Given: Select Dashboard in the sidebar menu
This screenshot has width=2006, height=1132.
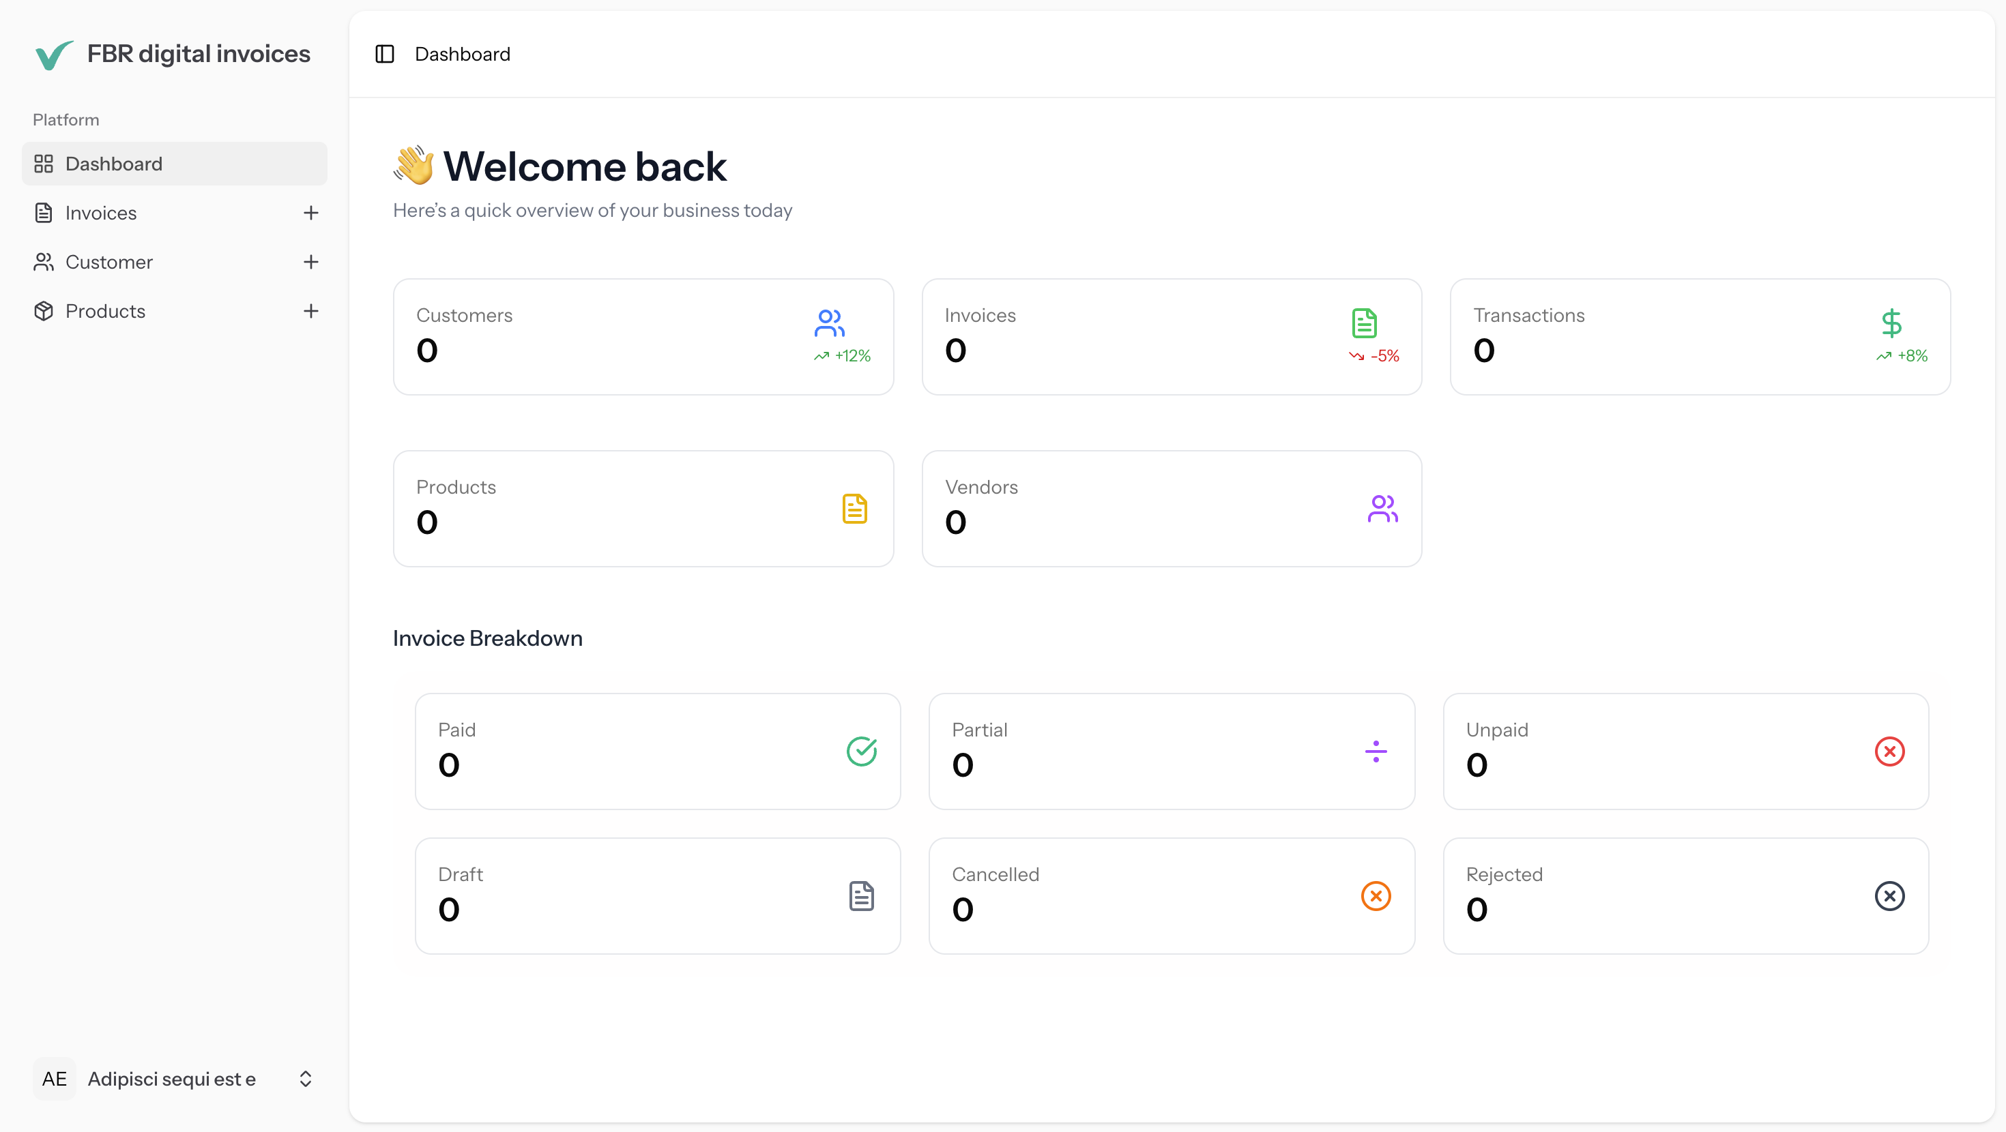Looking at the screenshot, I should coord(113,164).
